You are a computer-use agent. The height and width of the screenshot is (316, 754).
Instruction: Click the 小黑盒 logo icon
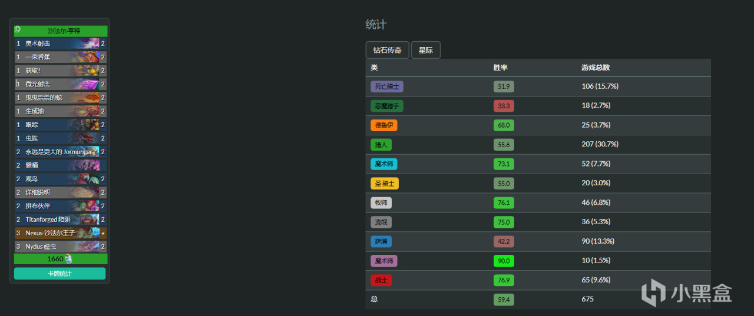point(654,291)
